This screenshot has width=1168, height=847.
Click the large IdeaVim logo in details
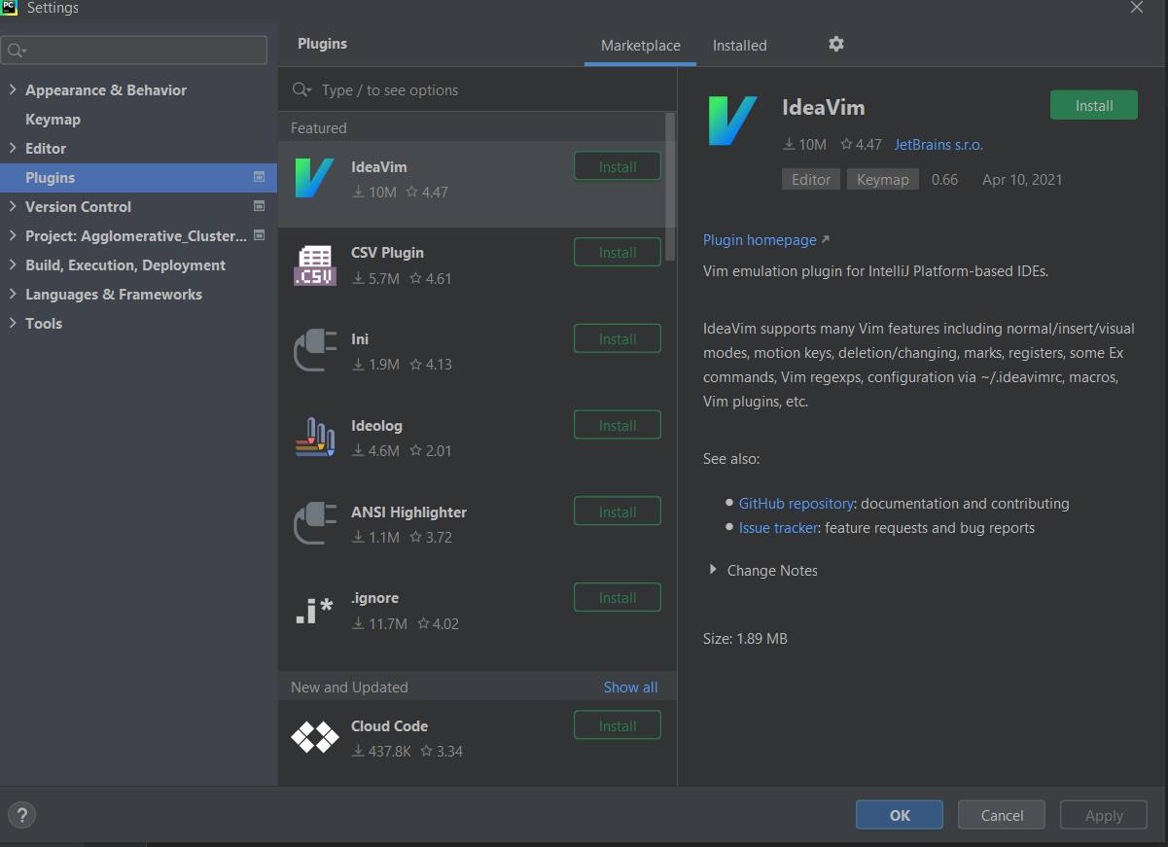(732, 121)
